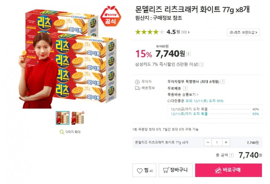Click the pink 바로구매 buy now button
This screenshot has width=270, height=184.
pos(229,170)
